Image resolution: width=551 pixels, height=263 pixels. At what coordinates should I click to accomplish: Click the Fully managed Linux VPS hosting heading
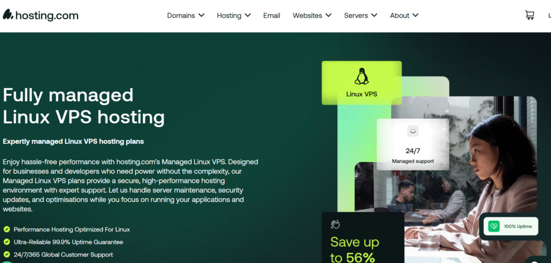(83, 106)
